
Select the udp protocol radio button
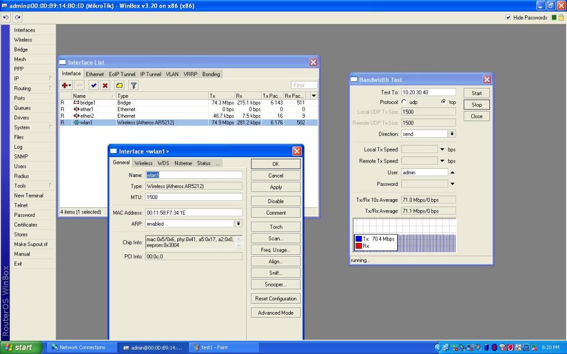[404, 102]
